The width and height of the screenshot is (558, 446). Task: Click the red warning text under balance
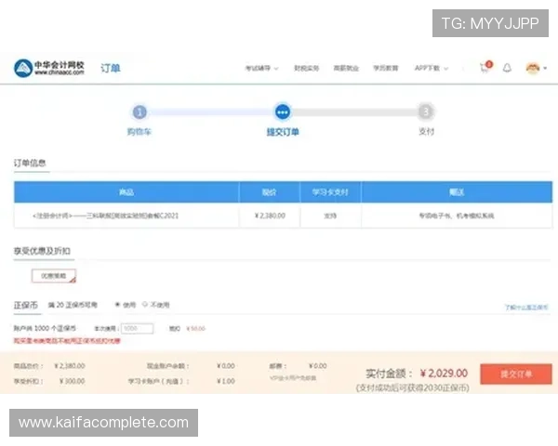[67, 341]
